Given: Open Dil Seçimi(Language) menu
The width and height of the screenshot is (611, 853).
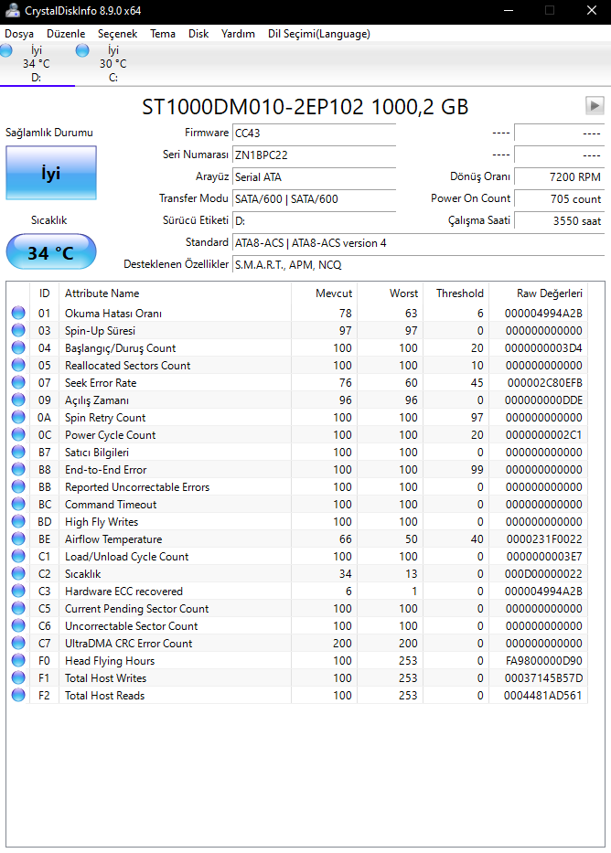Looking at the screenshot, I should point(319,34).
